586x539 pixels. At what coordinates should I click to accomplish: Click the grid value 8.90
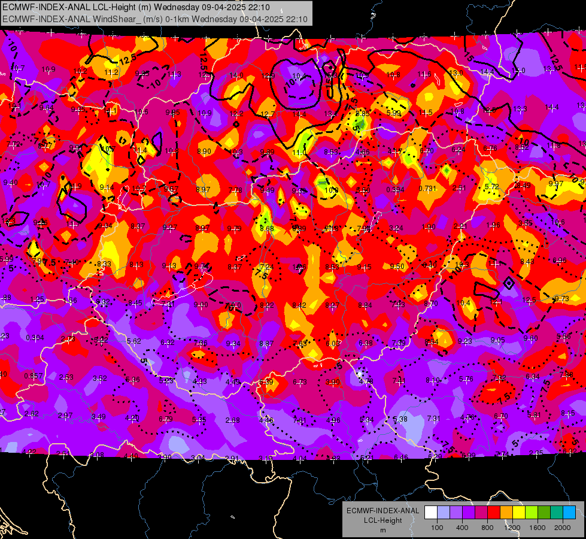pos(204,152)
